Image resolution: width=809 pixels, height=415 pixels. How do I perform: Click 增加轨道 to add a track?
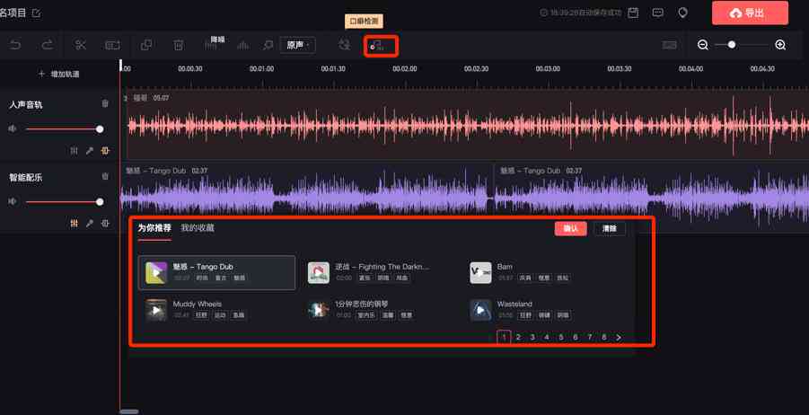[x=59, y=75]
